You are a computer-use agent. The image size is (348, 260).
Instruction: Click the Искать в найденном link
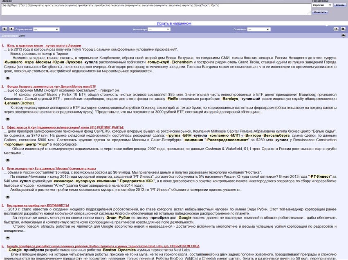(x=174, y=23)
